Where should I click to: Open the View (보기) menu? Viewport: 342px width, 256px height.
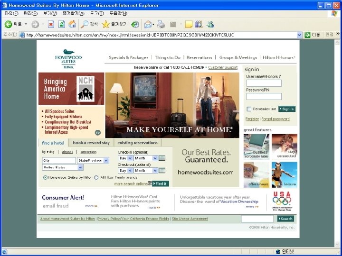pyautogui.click(x=50, y=13)
